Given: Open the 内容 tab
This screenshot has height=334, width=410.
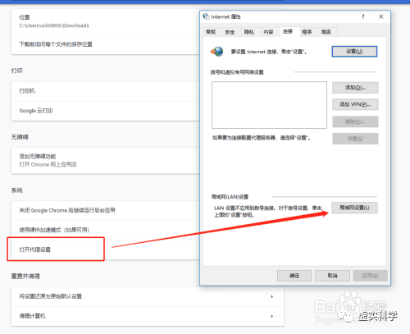Looking at the screenshot, I should pyautogui.click(x=268, y=32).
